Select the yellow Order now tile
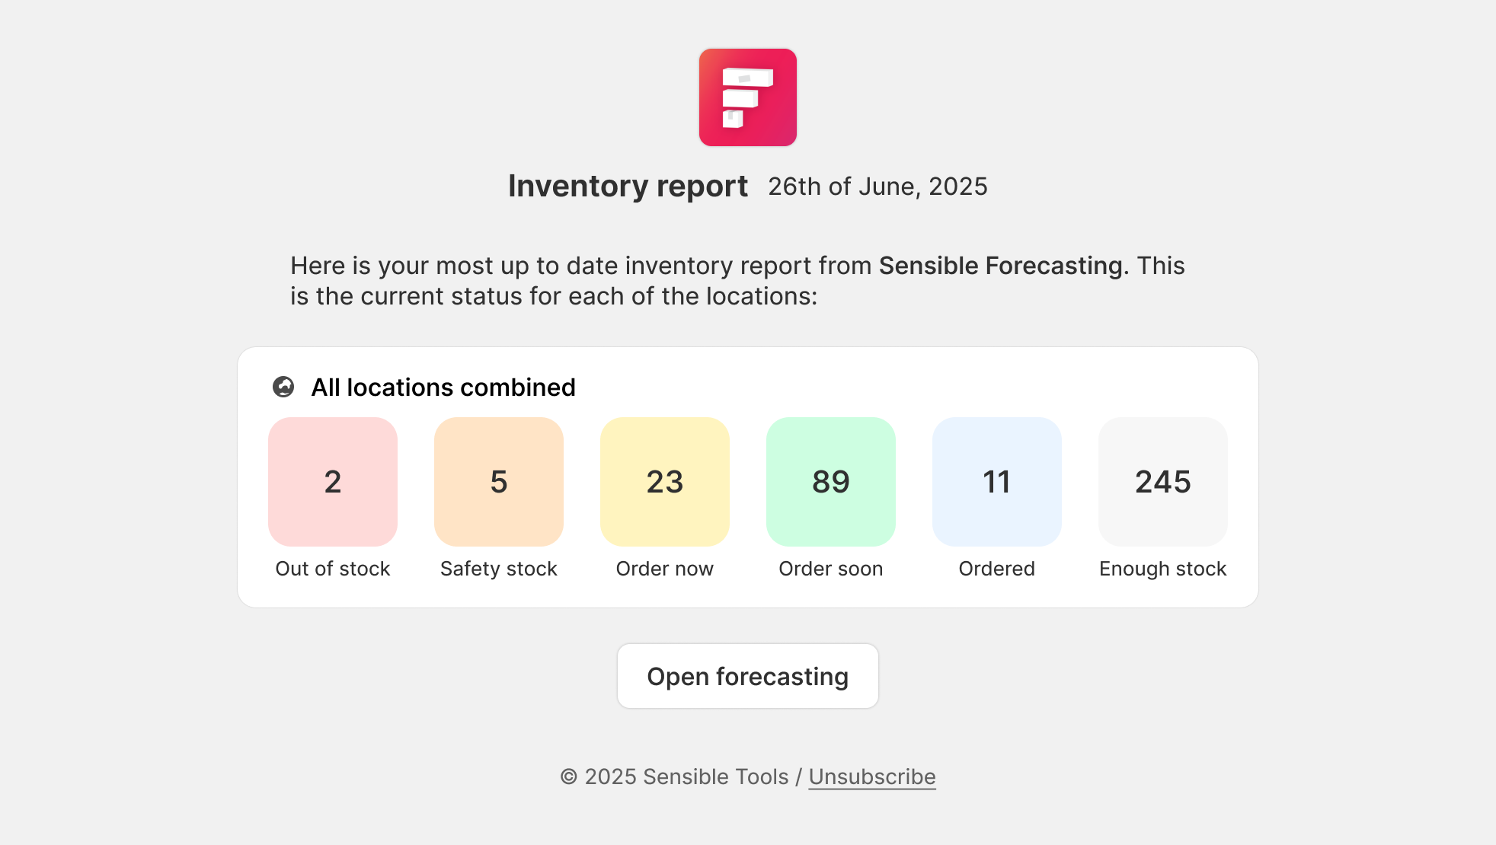Image resolution: width=1496 pixels, height=845 pixels. click(665, 481)
